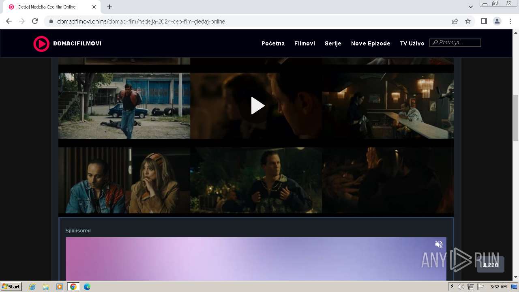Open the Početna menu item
The height and width of the screenshot is (292, 519).
(x=273, y=43)
